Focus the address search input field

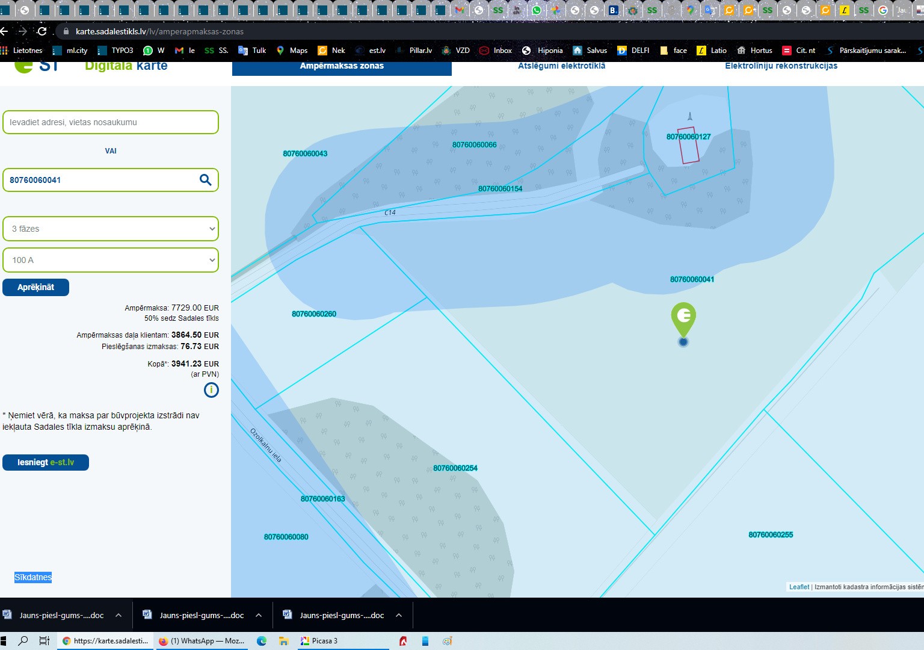[x=111, y=122]
